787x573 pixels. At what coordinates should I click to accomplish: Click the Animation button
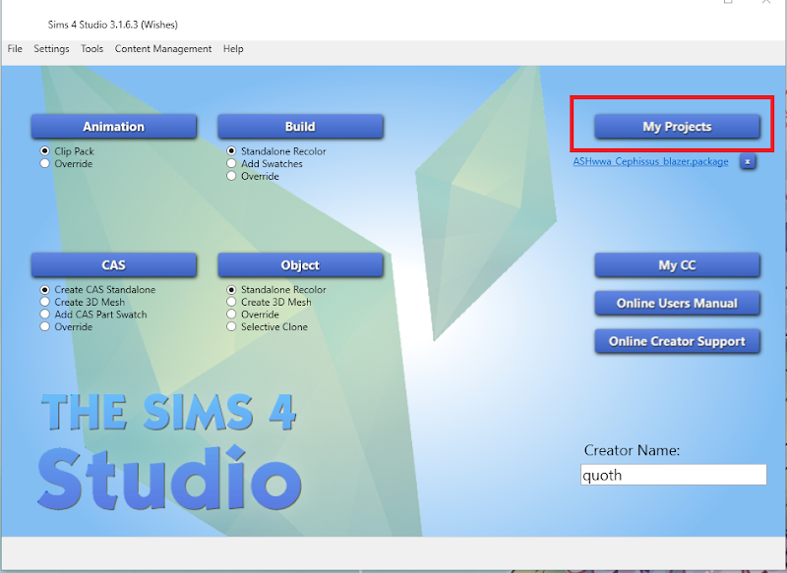113,127
